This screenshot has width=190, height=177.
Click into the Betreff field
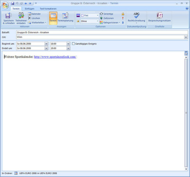coord(102,32)
